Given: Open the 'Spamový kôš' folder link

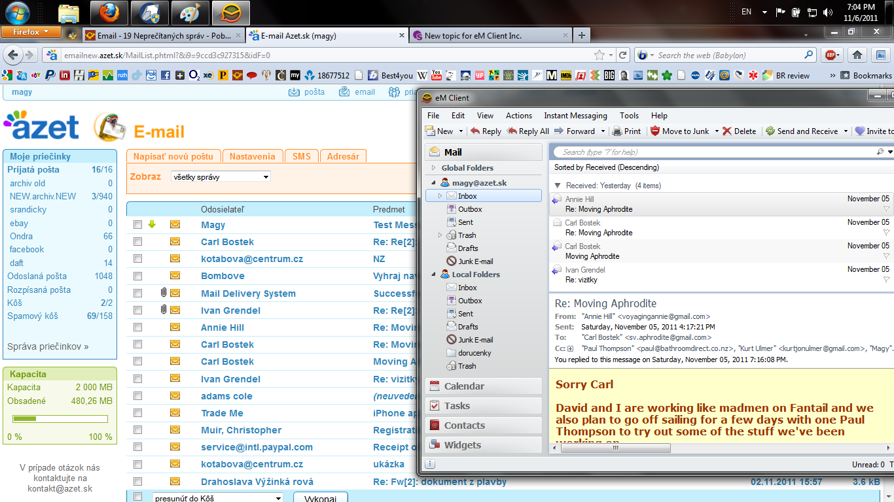Looking at the screenshot, I should (x=33, y=316).
